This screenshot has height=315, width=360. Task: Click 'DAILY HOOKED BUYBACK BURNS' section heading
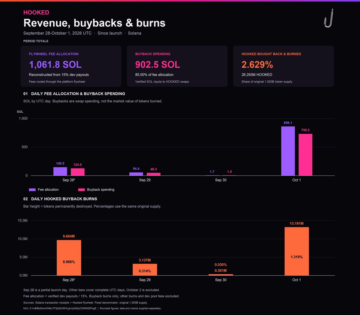click(64, 199)
